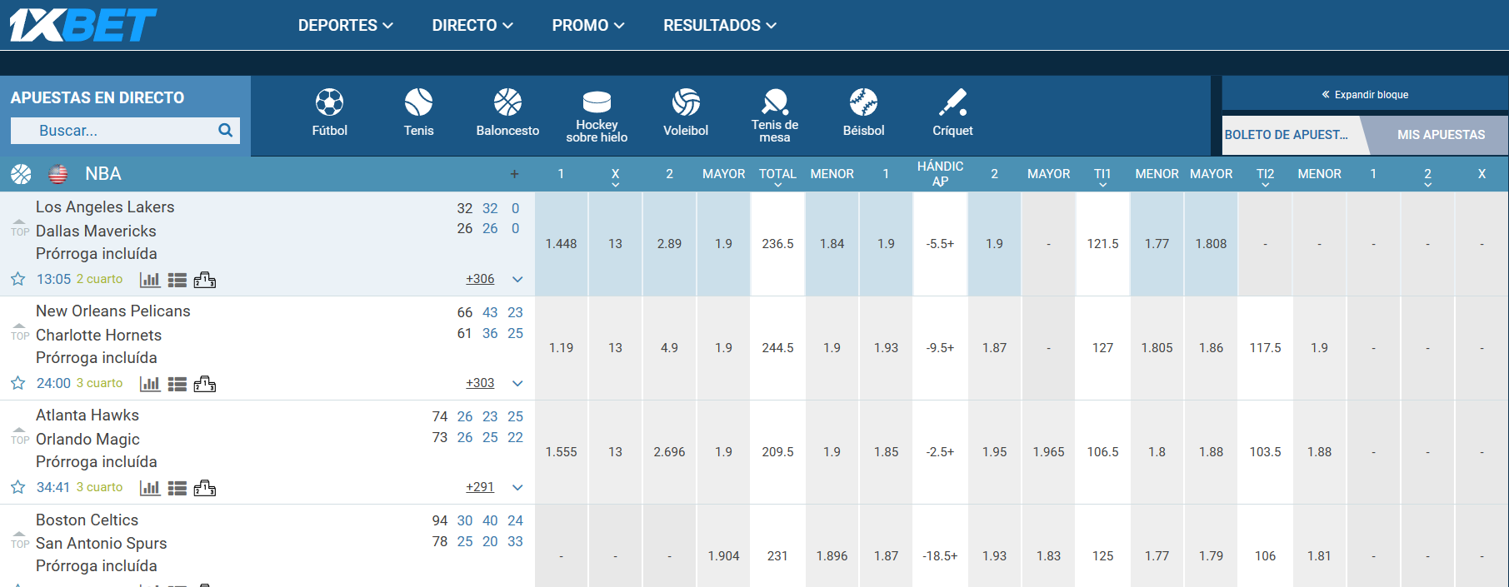This screenshot has height=587, width=1509.
Task: Expand markets for Lakers vs Mavericks chevron
Action: [x=517, y=280]
